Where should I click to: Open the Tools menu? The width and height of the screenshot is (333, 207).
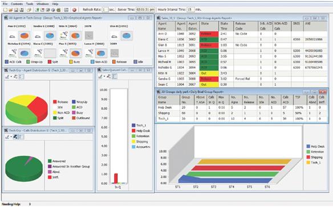pyautogui.click(x=30, y=4)
